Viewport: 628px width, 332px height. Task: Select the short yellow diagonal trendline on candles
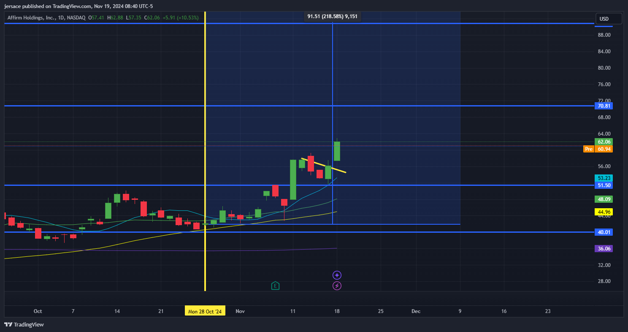pyautogui.click(x=324, y=165)
